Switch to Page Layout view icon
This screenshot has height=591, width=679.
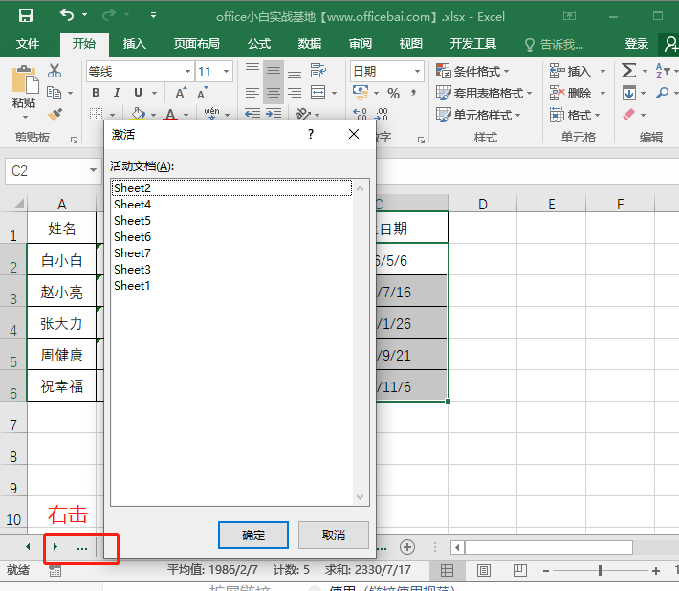483,571
